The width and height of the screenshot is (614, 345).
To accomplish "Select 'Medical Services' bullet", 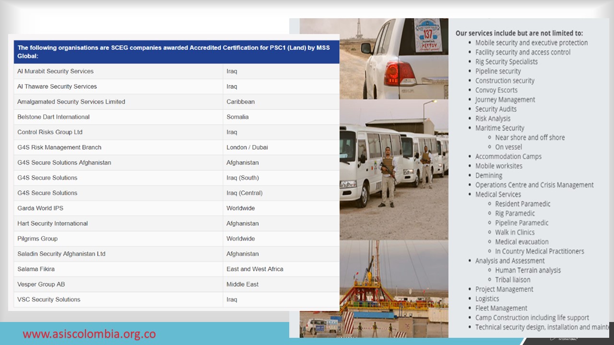I will [x=498, y=195].
